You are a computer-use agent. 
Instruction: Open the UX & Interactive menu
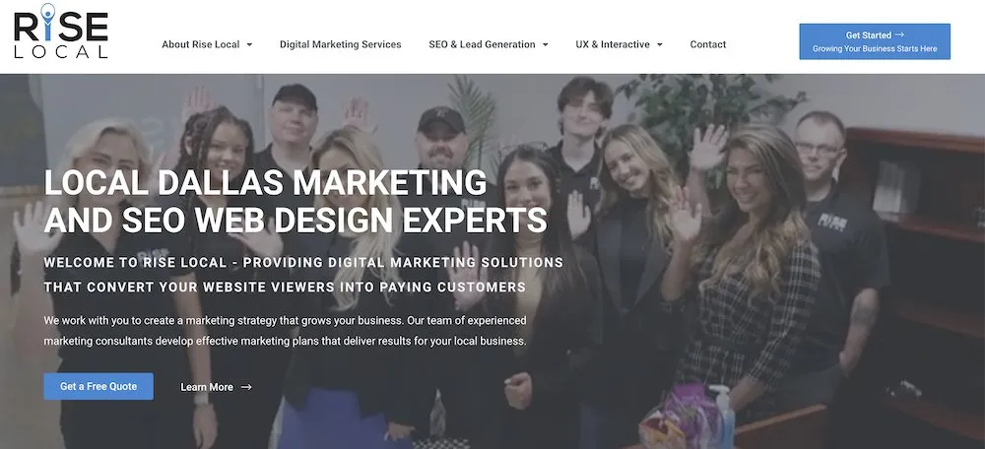point(613,44)
